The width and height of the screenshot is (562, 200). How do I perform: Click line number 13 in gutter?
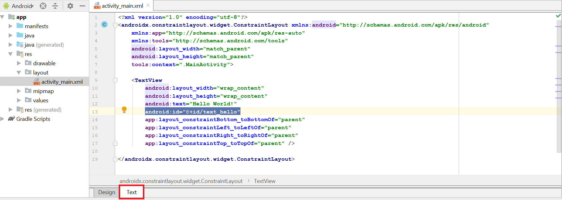click(x=94, y=112)
